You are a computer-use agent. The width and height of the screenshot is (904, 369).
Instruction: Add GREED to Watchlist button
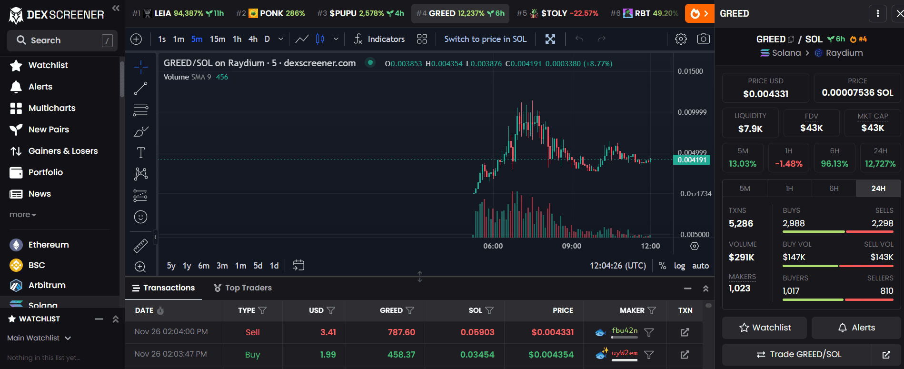coord(765,328)
